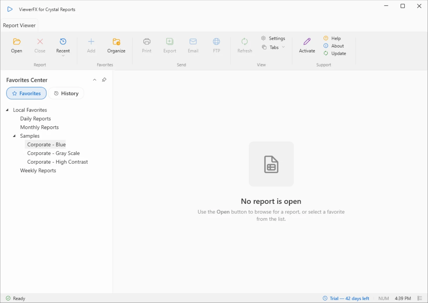Maximize the ViewerFX window

[x=403, y=6]
